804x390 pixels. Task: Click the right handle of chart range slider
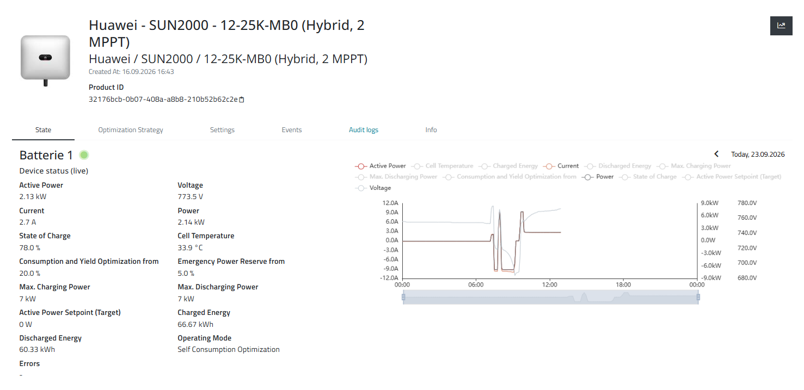tap(698, 297)
